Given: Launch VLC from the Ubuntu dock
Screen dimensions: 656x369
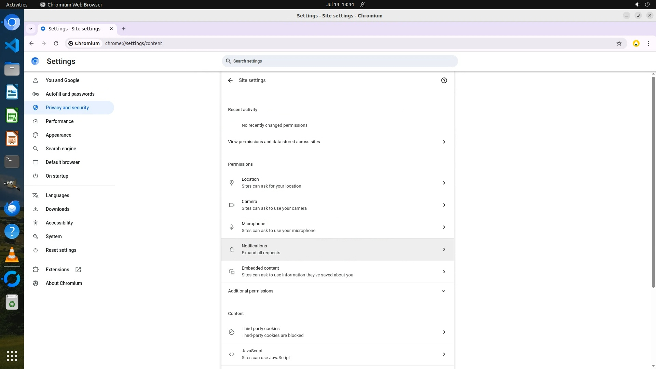Looking at the screenshot, I should [x=12, y=255].
